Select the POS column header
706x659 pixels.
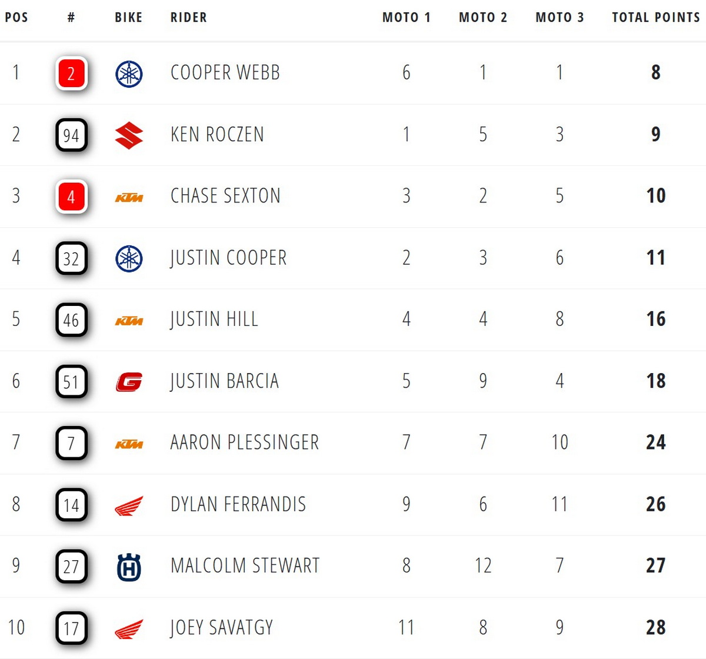[16, 18]
